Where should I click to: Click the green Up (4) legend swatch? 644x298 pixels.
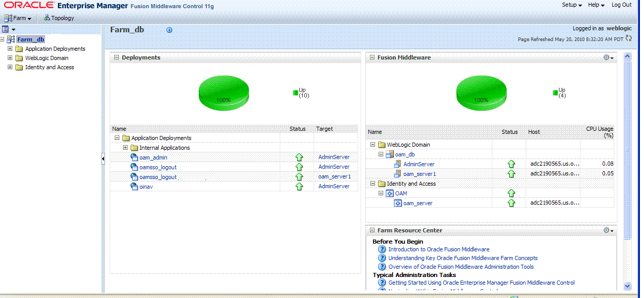tap(555, 93)
